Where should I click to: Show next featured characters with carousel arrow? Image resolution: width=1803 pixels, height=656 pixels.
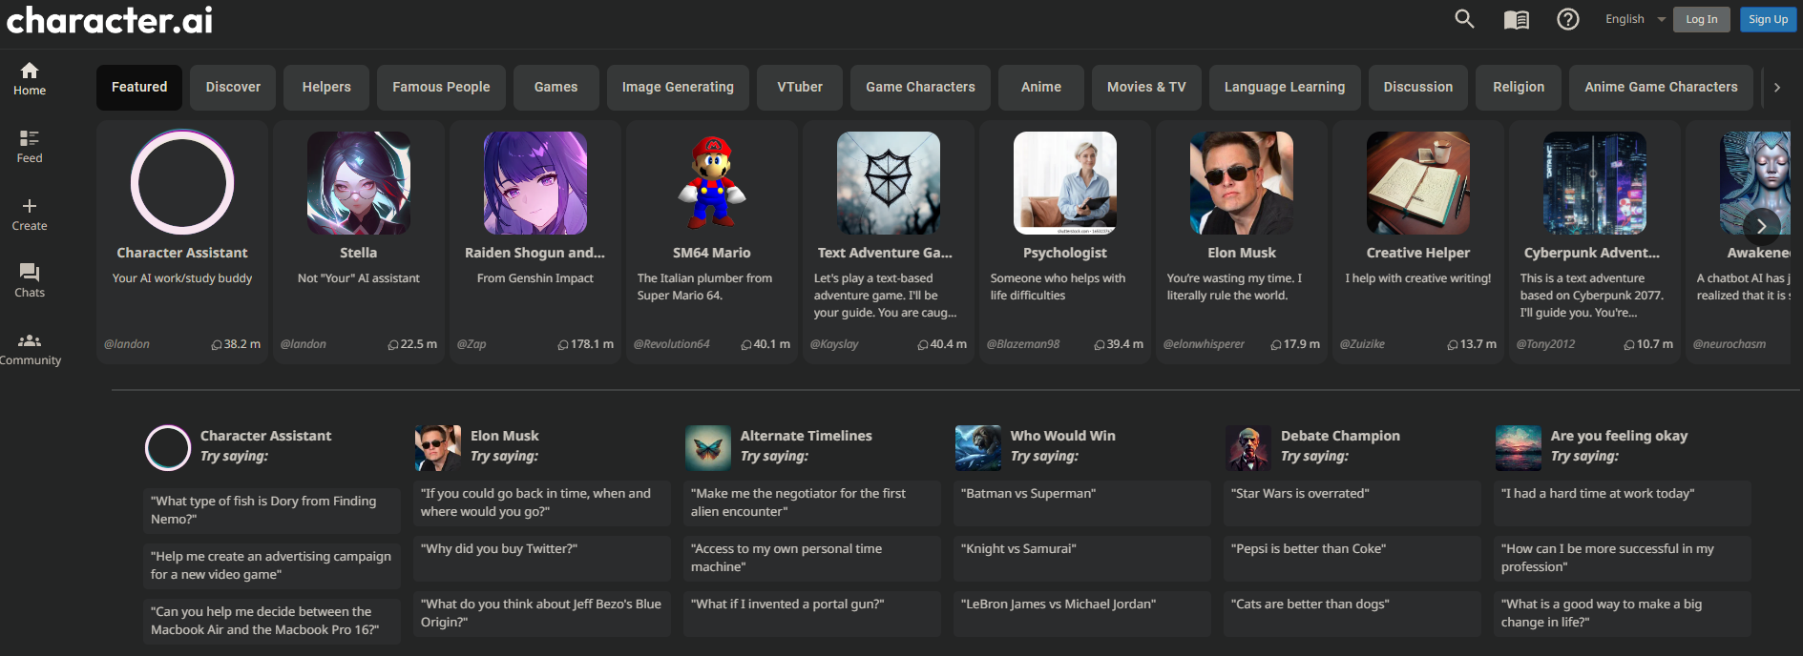(x=1761, y=226)
